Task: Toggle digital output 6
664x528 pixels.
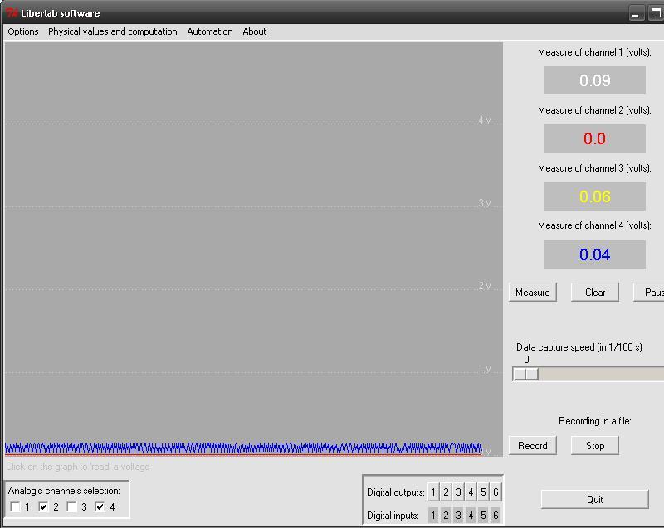Action: tap(496, 492)
